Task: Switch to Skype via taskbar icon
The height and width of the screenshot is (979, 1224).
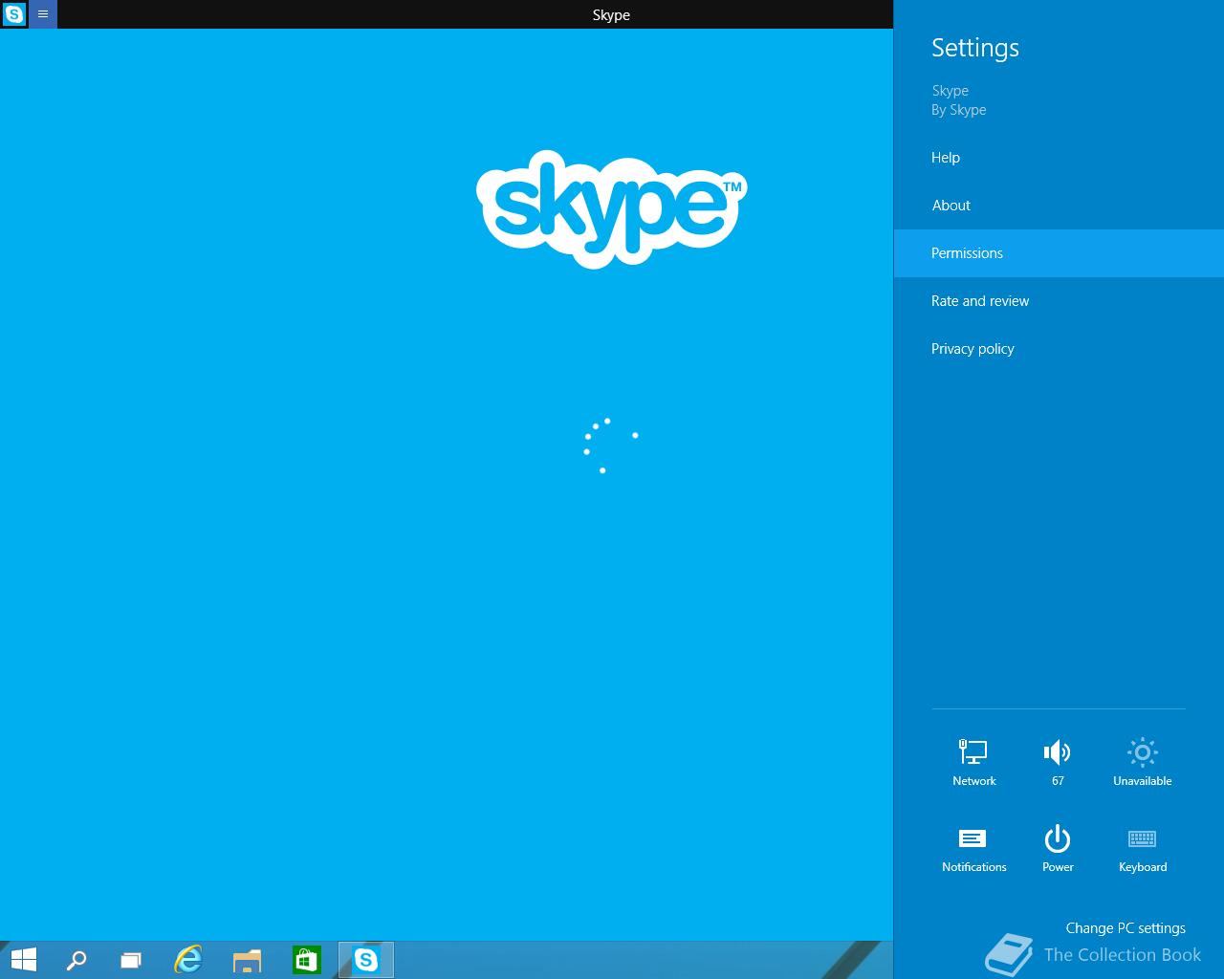Action: [366, 960]
